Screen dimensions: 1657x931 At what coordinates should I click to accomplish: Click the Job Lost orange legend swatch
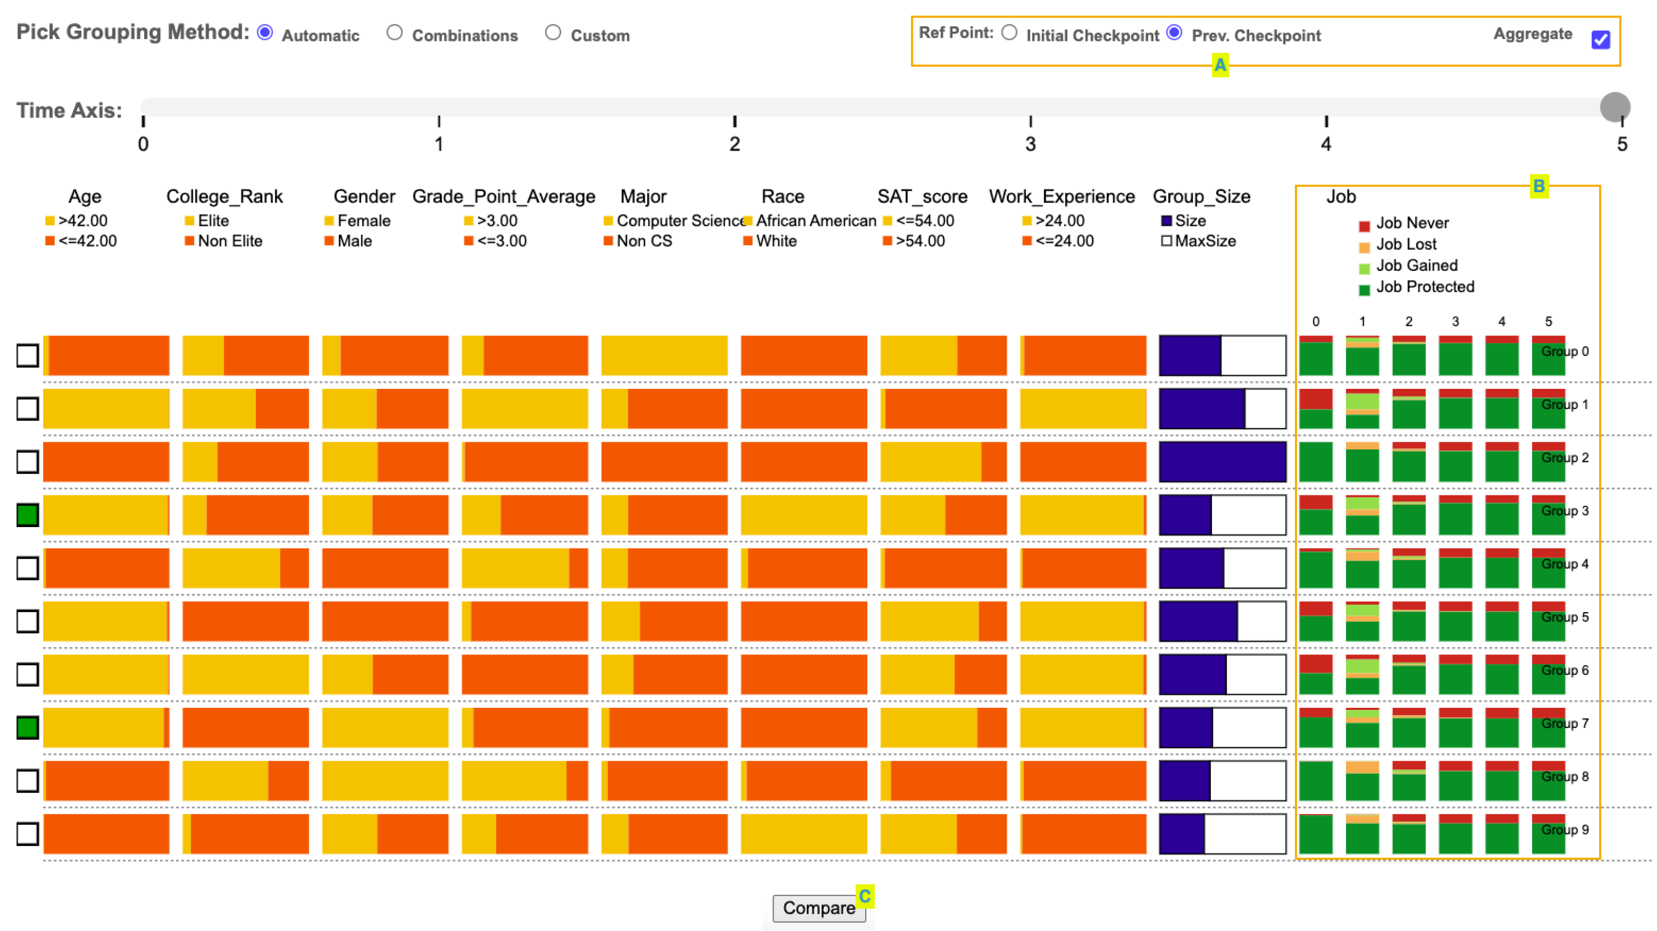pyautogui.click(x=1364, y=248)
